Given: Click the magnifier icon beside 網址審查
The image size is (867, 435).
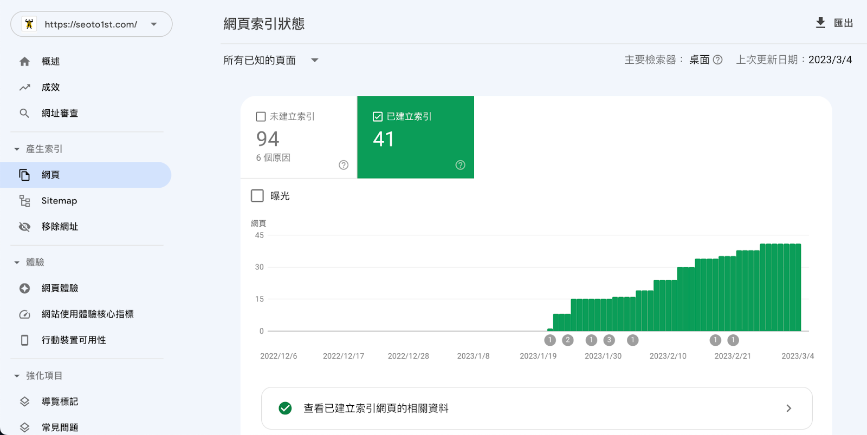Looking at the screenshot, I should click(24, 113).
